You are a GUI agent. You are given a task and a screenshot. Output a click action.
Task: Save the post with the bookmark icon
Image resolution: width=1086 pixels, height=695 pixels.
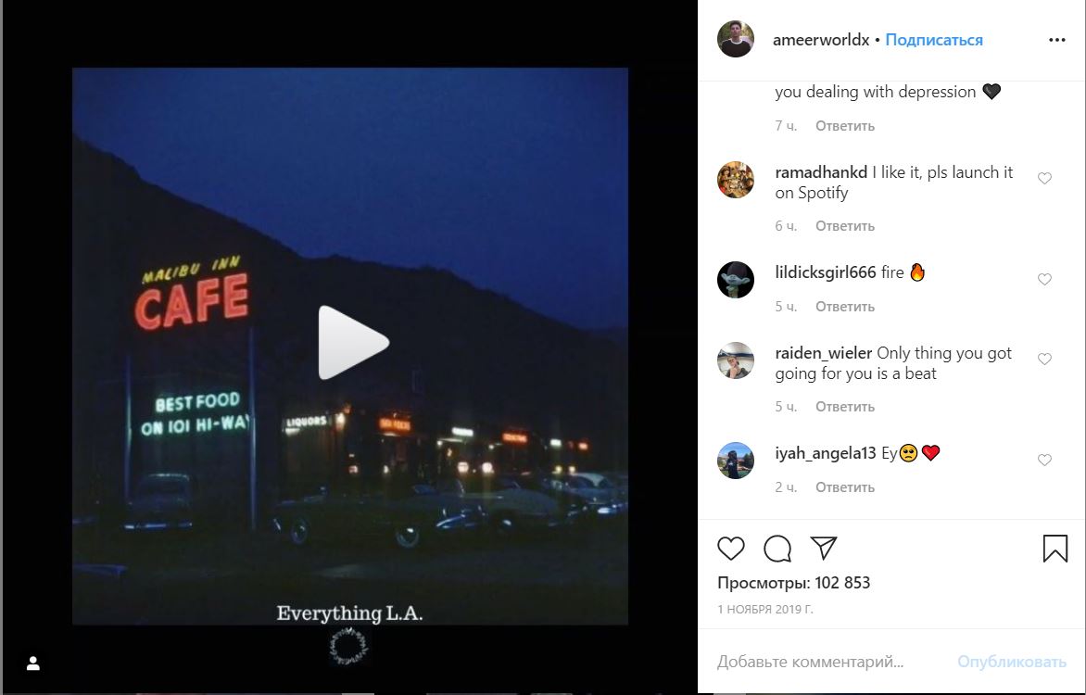coord(1054,548)
